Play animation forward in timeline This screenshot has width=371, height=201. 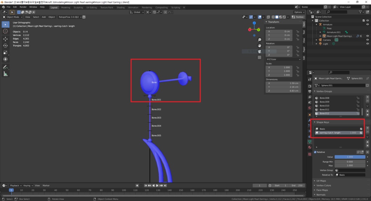(x=157, y=186)
